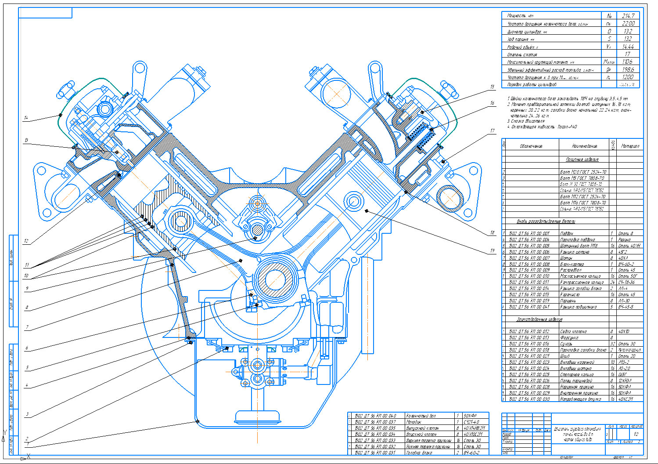Click callout number 5 on the drawing
Screen dimensions: 658x464
27,368
